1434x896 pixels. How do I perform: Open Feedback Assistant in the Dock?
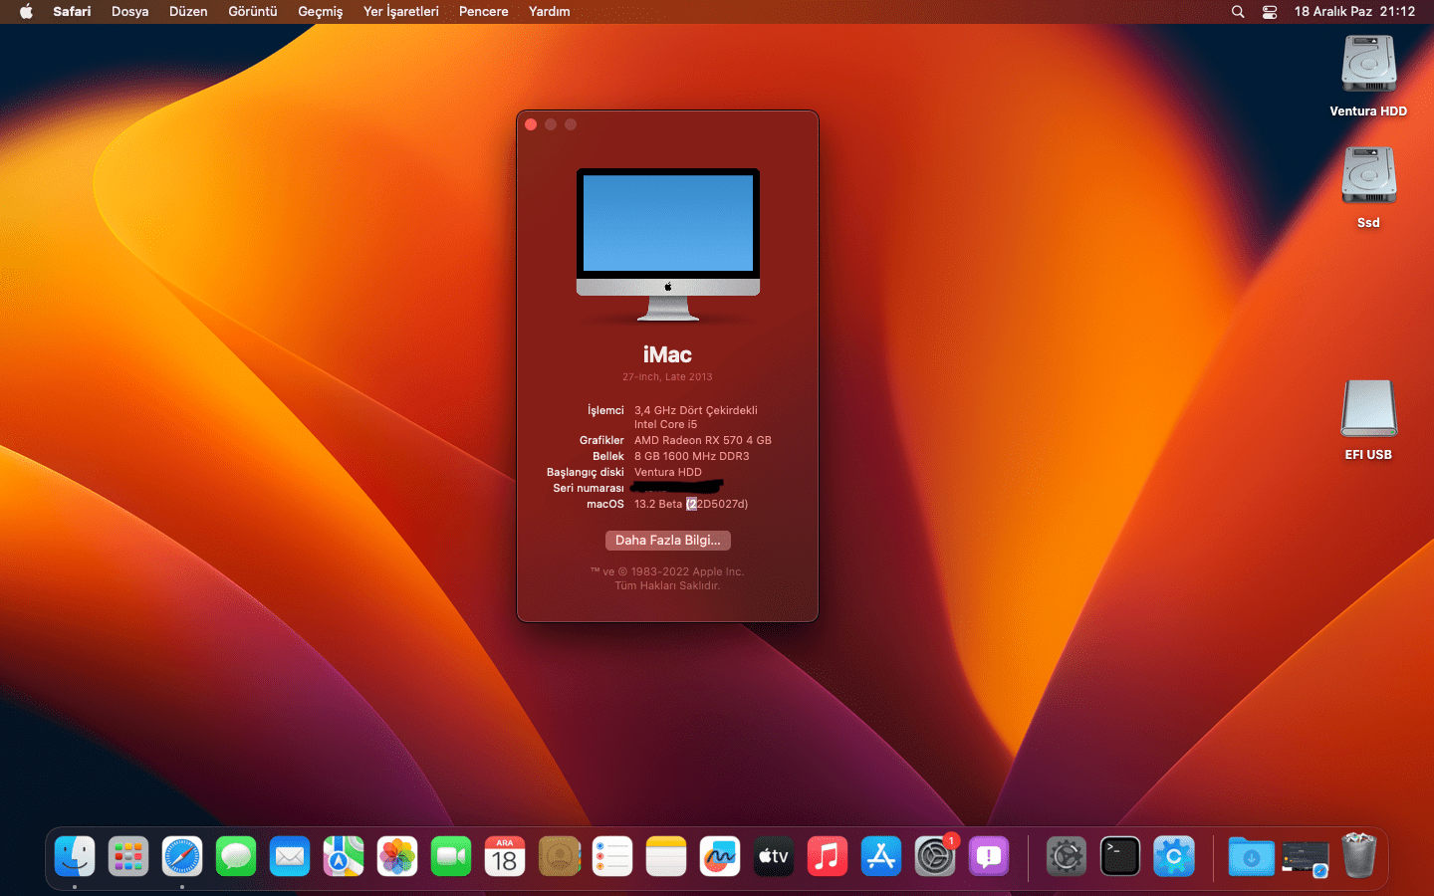pos(989,856)
